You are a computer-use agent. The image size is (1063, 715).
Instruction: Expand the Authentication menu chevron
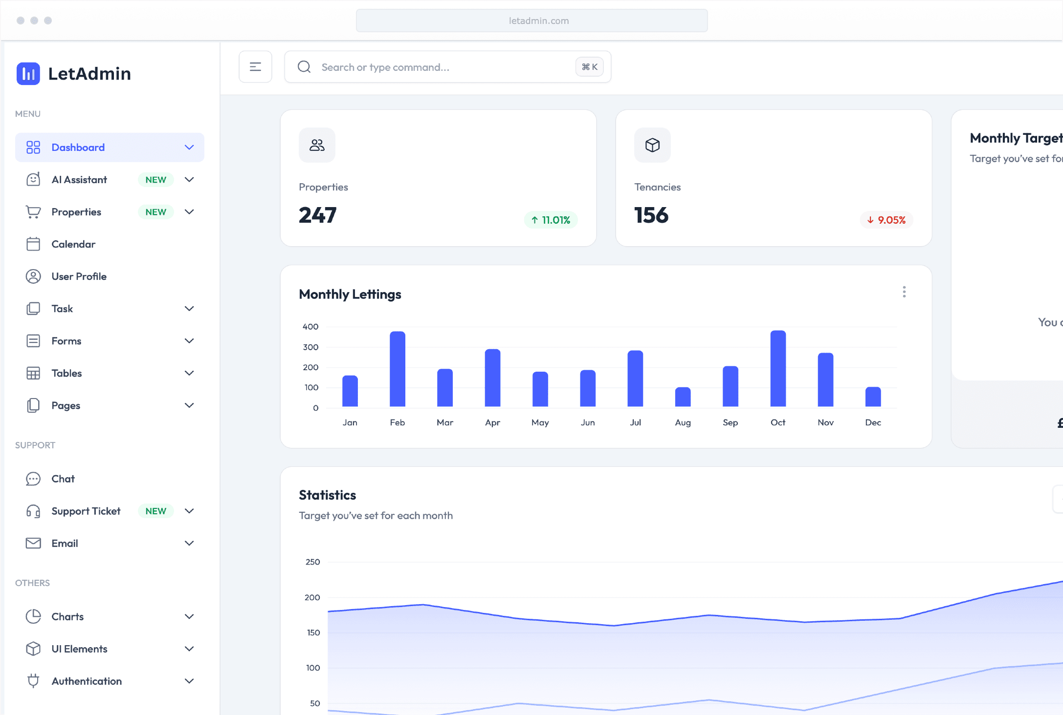189,681
